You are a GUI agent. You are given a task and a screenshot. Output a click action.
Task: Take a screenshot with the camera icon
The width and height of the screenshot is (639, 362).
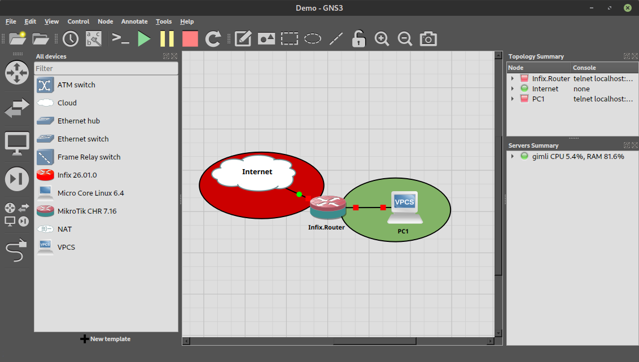[428, 39]
